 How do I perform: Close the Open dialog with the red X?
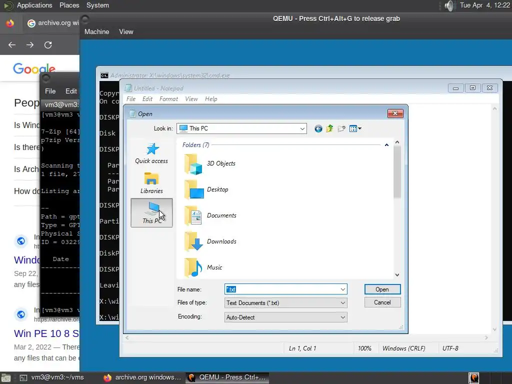395,113
